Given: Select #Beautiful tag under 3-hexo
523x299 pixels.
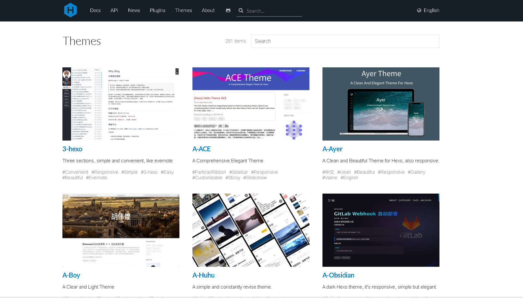Looking at the screenshot, I should (x=73, y=178).
